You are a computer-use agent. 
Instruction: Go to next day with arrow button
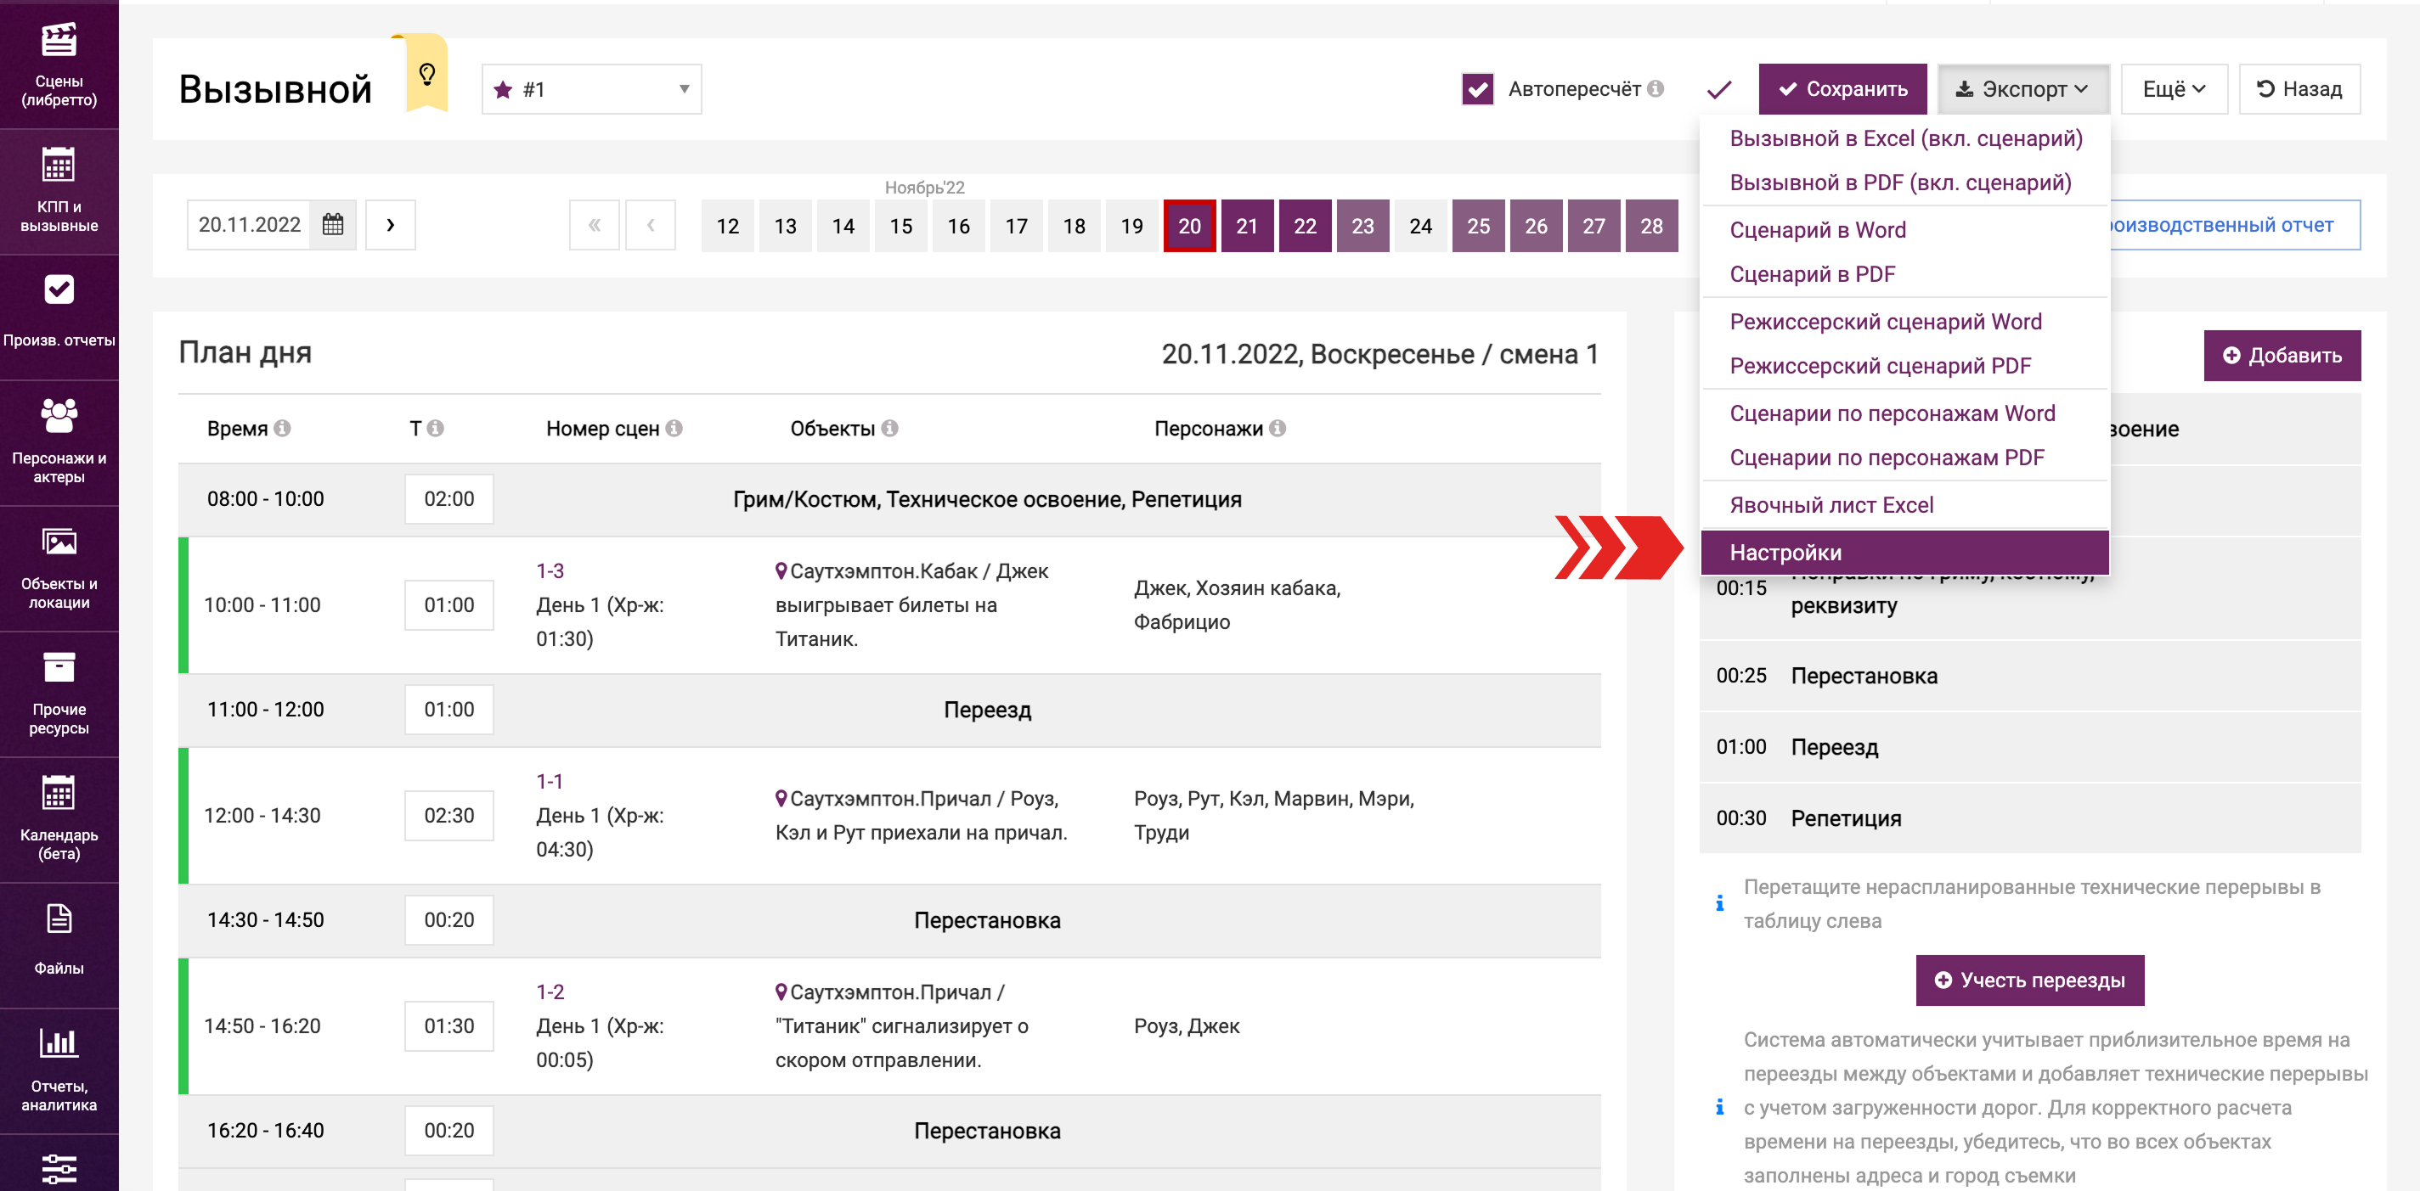(x=391, y=225)
